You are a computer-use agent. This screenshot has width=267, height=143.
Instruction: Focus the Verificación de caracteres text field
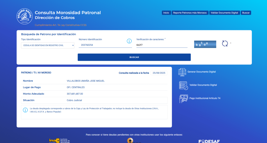tap(162, 45)
